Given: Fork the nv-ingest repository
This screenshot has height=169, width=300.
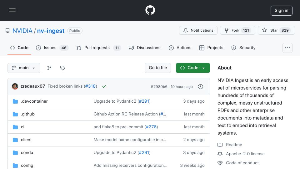Looking at the screenshot, I should pyautogui.click(x=237, y=30).
